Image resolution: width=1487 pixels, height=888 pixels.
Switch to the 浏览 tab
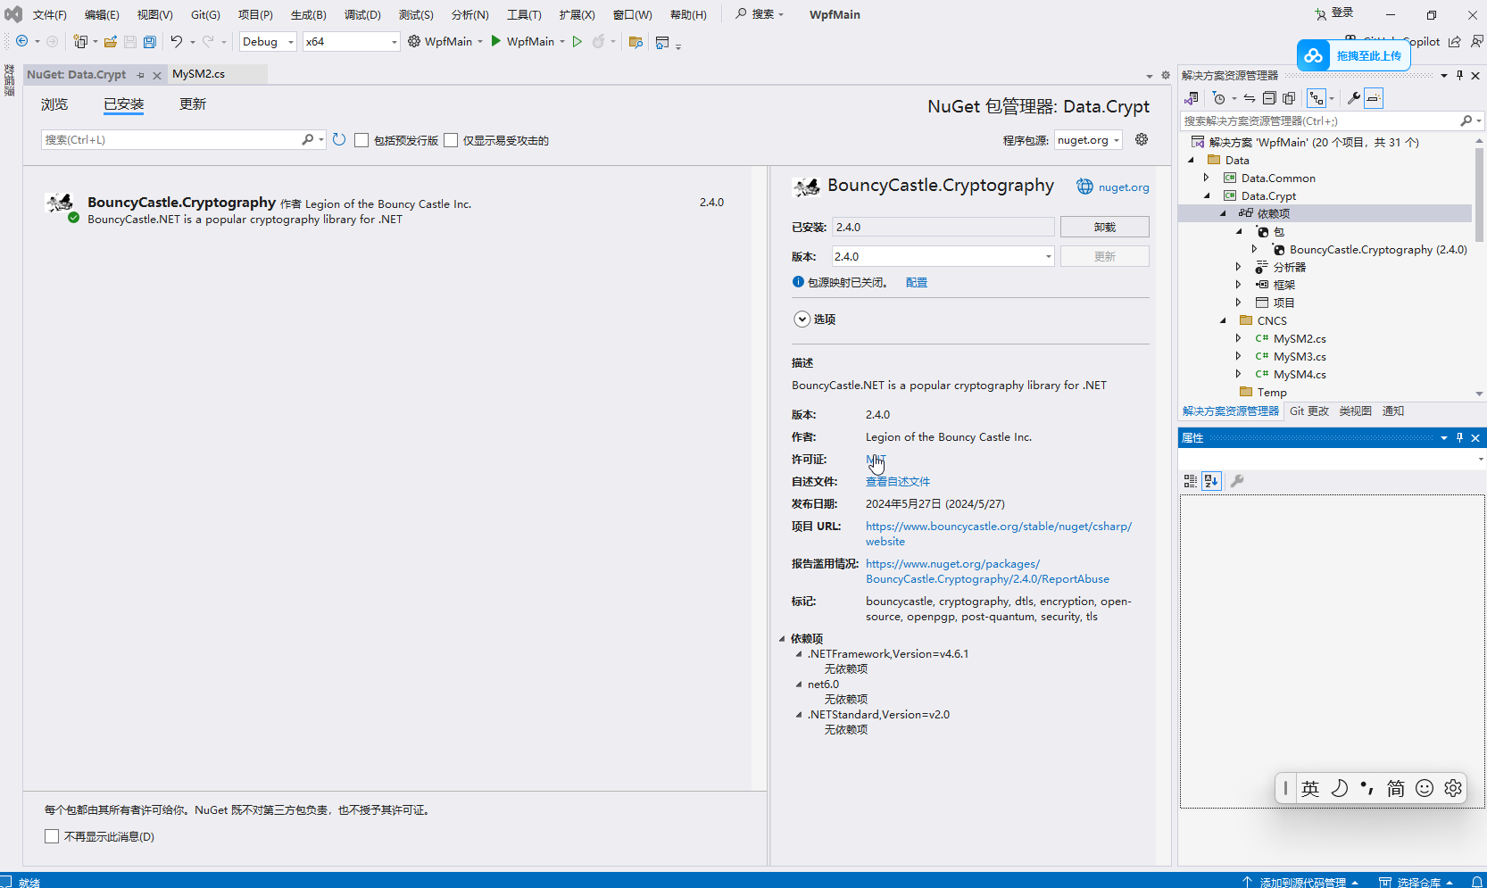pos(54,104)
